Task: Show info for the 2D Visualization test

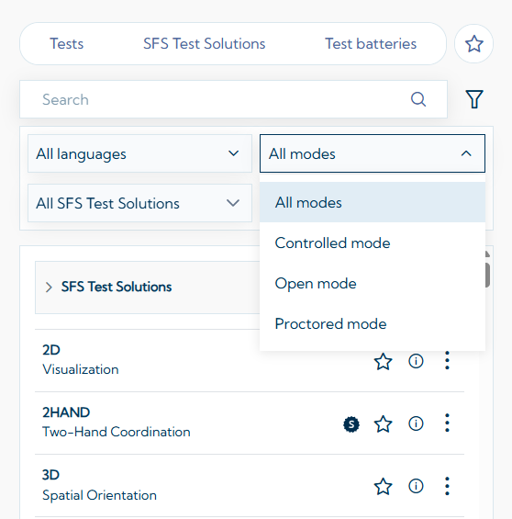Action: click(x=416, y=361)
